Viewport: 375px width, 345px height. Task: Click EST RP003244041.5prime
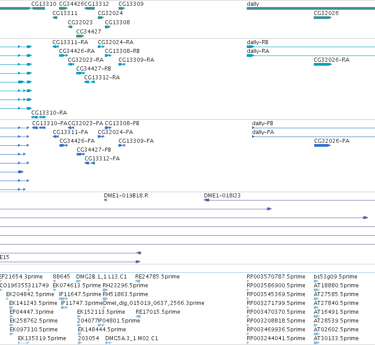276,338
